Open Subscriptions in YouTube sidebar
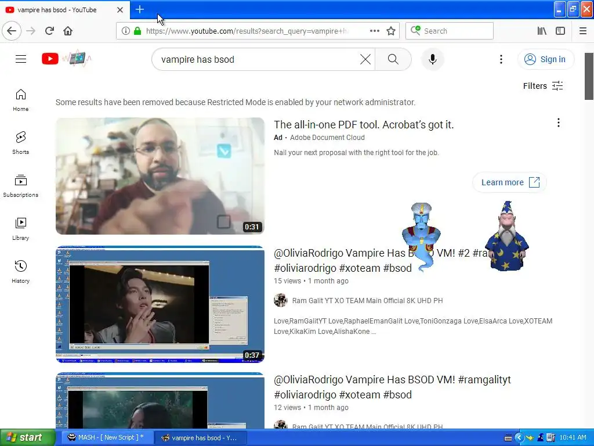Image resolution: width=594 pixels, height=446 pixels. (20, 186)
